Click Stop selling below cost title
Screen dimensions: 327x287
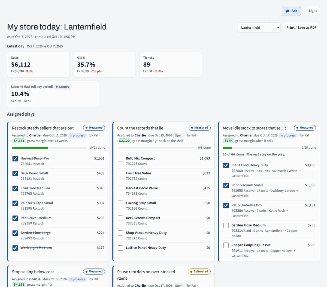tap(33, 272)
